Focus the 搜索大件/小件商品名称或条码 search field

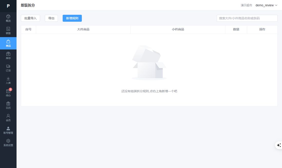tap(247, 18)
